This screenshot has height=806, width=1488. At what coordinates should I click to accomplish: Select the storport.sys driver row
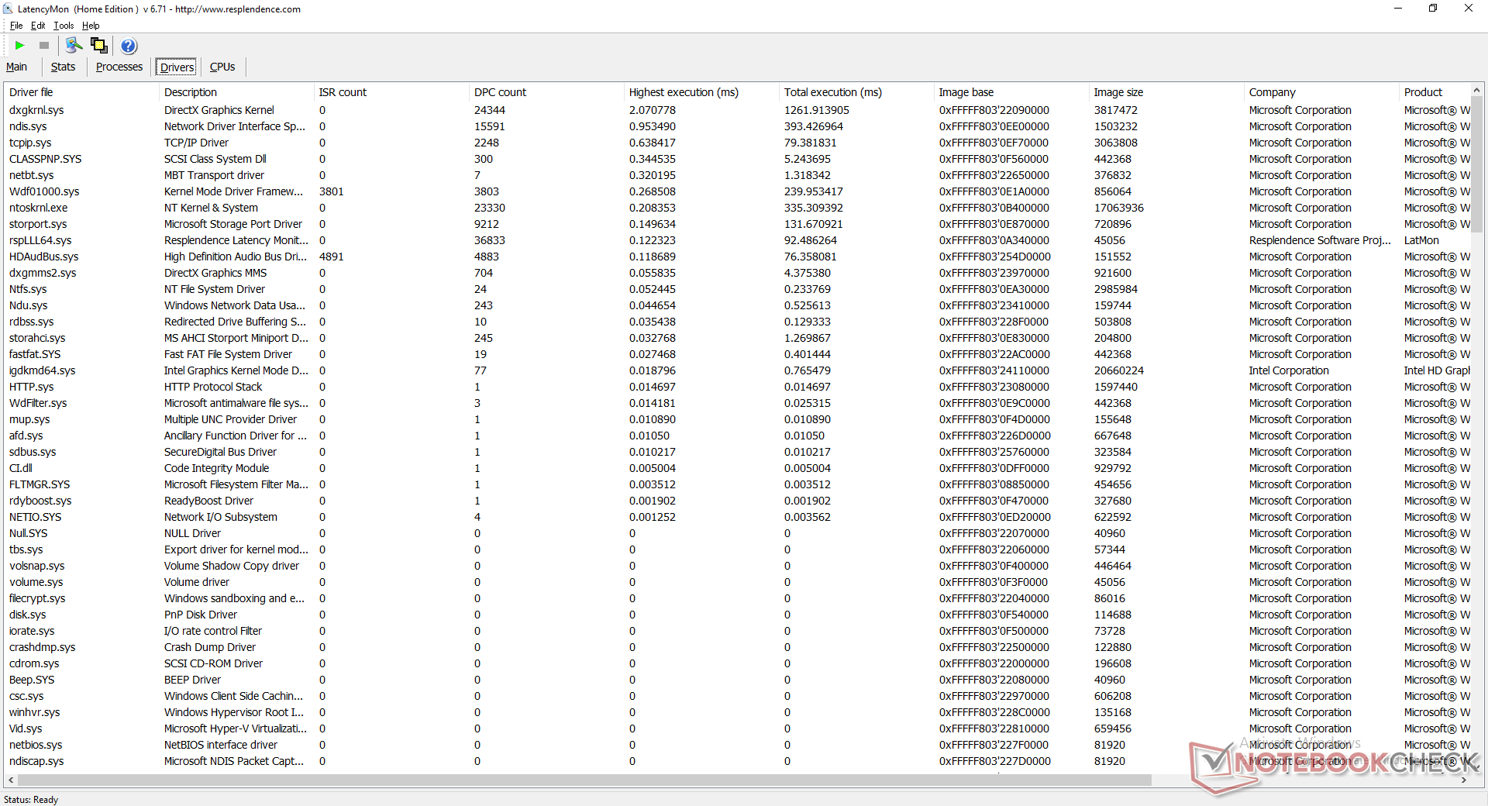[x=737, y=224]
